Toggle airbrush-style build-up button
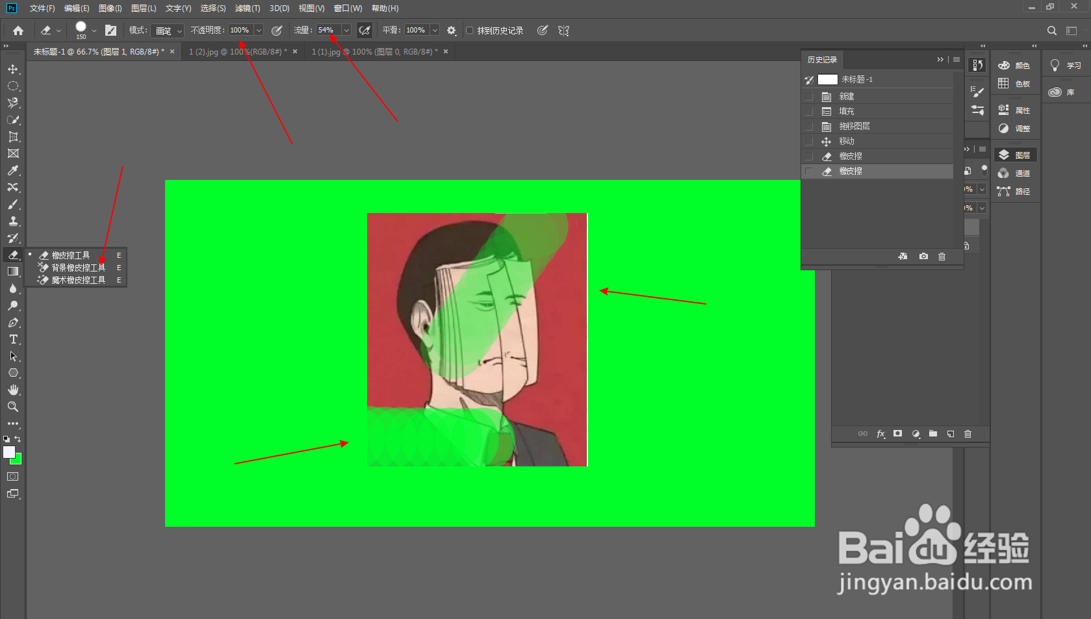This screenshot has height=619, width=1091. click(x=365, y=31)
